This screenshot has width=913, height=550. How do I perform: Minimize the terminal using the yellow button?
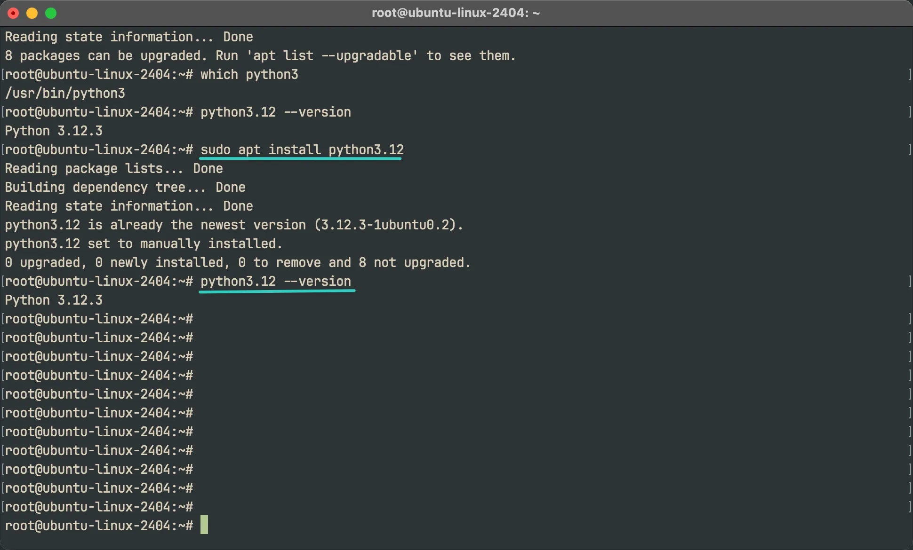tap(32, 13)
